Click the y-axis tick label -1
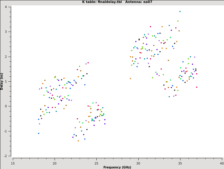Viewport: 224px width, 169px height. (x=5, y=131)
